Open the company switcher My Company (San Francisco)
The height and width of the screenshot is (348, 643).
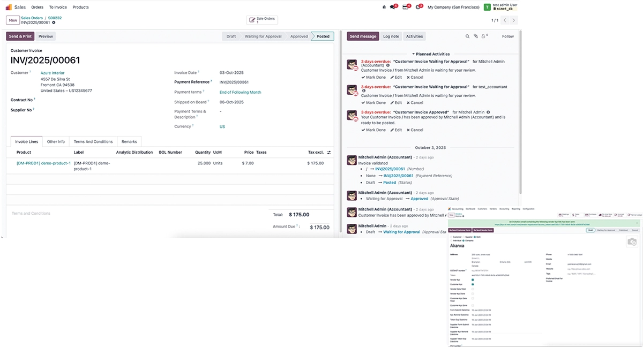click(452, 7)
